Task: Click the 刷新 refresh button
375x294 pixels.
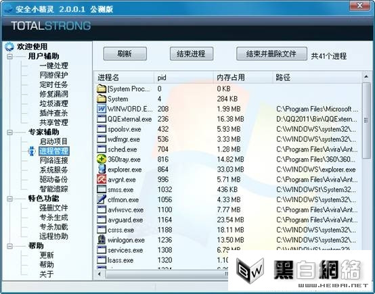Action: (x=125, y=53)
